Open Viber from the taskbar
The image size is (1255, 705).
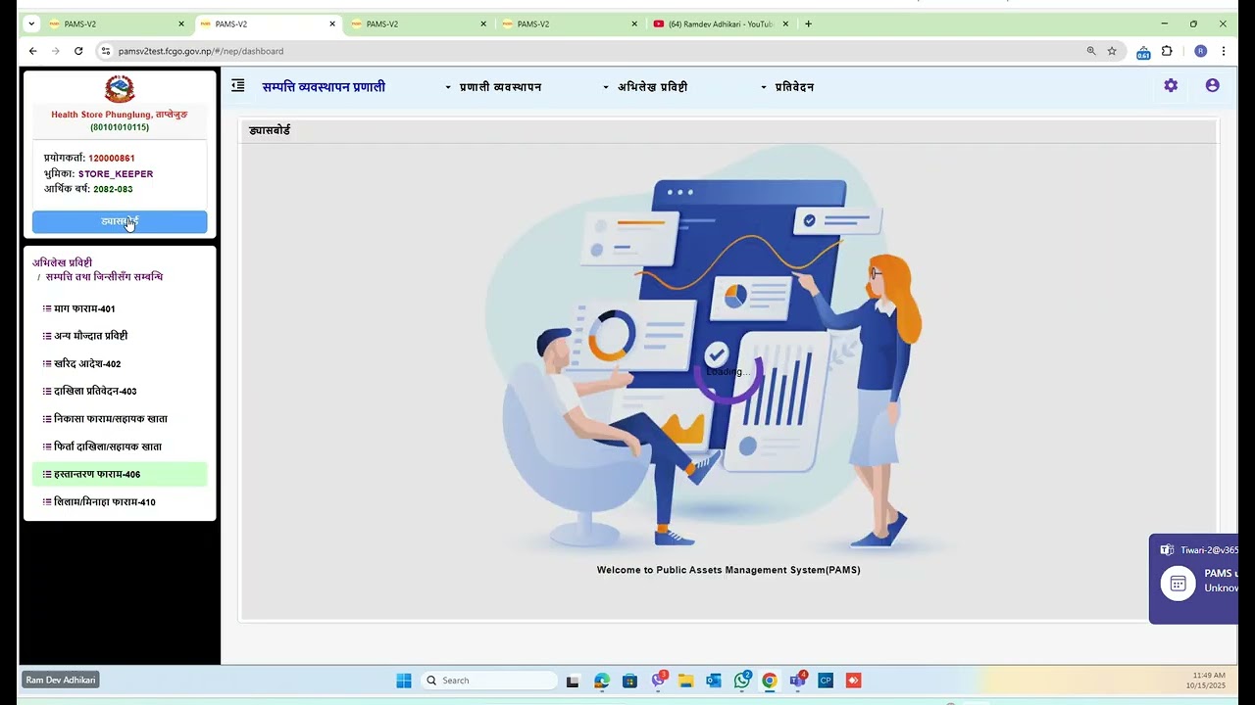(x=658, y=680)
